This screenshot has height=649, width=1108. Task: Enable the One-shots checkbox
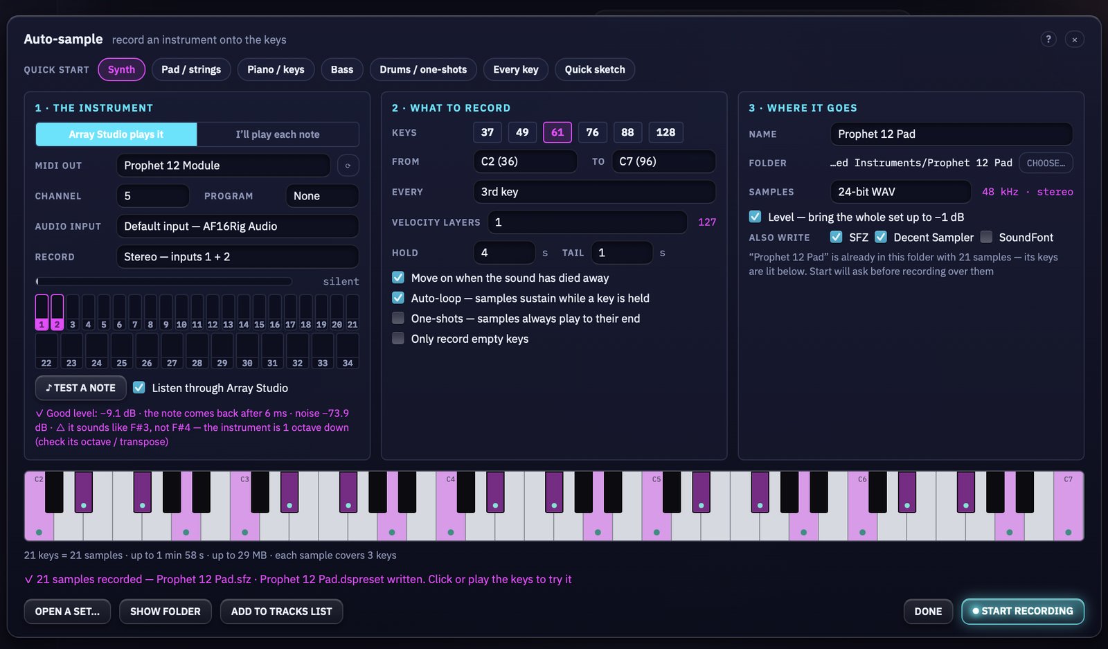pos(398,319)
